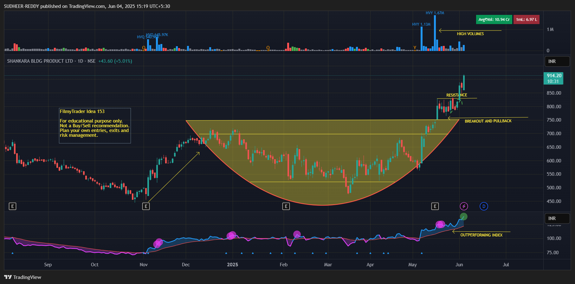
Task: Click the SHANKARA BLDG PRODUCT LTD symbol title
Action: point(40,61)
